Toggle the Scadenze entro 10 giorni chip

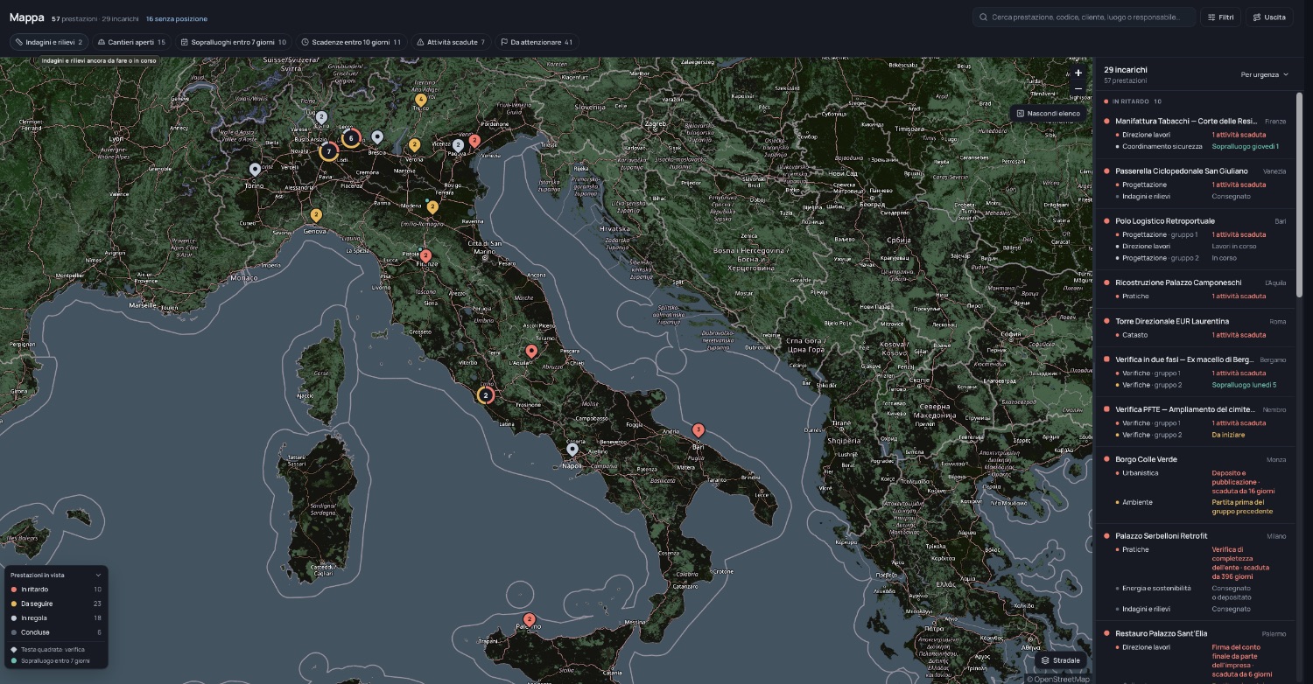[x=351, y=42]
